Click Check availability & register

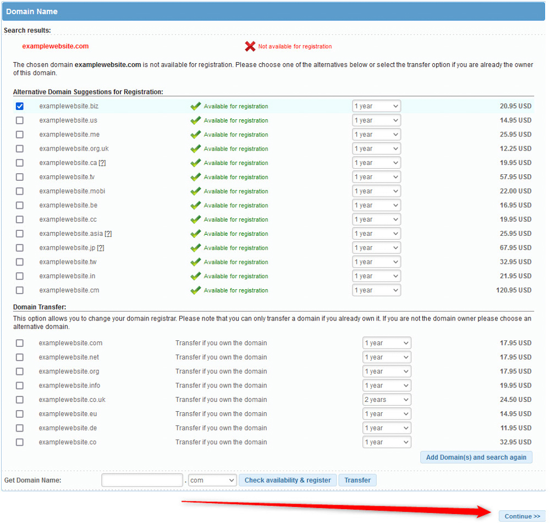(x=288, y=480)
